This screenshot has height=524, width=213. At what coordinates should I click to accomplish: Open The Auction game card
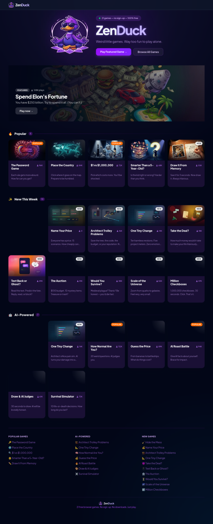click(x=67, y=279)
